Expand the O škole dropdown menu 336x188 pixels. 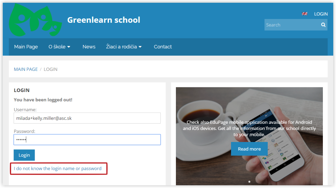click(x=59, y=47)
